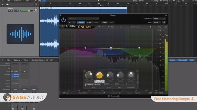Click the Compare button in plugin header
Viewport: 197px width, 110px height.
pyautogui.click(x=81, y=22)
